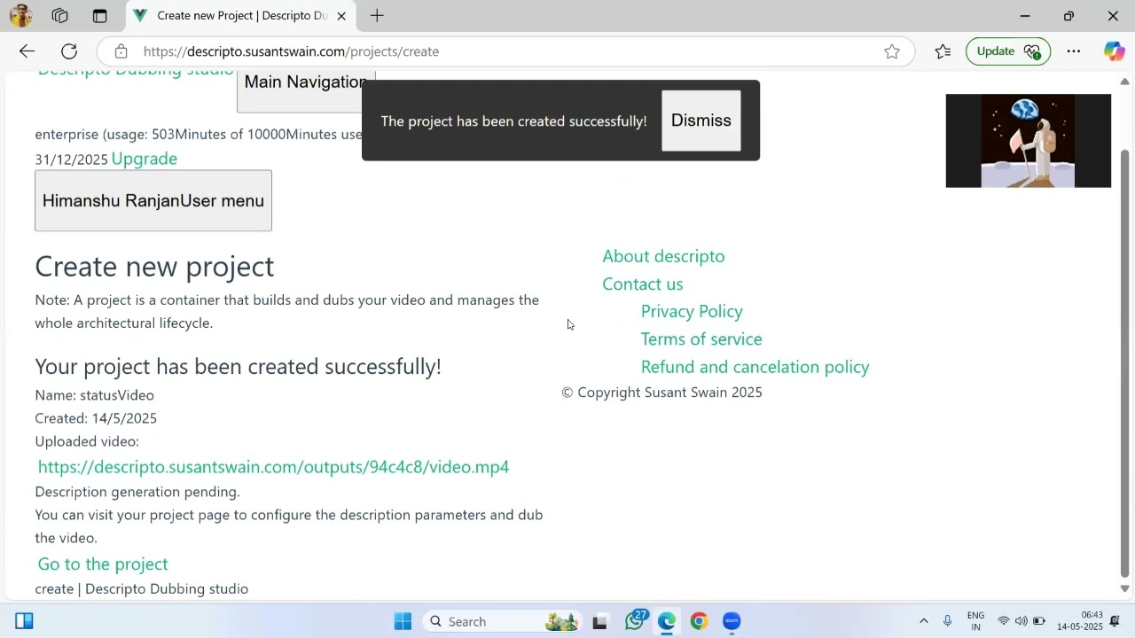Open tab actions menu icon
The width and height of the screenshot is (1135, 638).
point(99,16)
